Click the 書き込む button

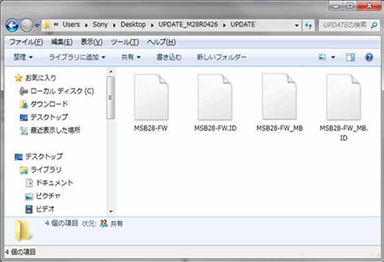click(x=169, y=57)
